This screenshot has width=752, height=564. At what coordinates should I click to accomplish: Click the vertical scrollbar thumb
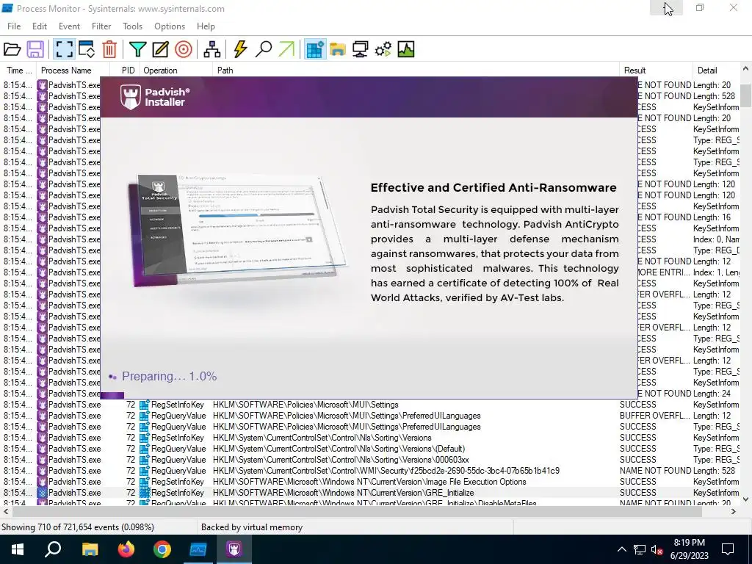[745, 95]
